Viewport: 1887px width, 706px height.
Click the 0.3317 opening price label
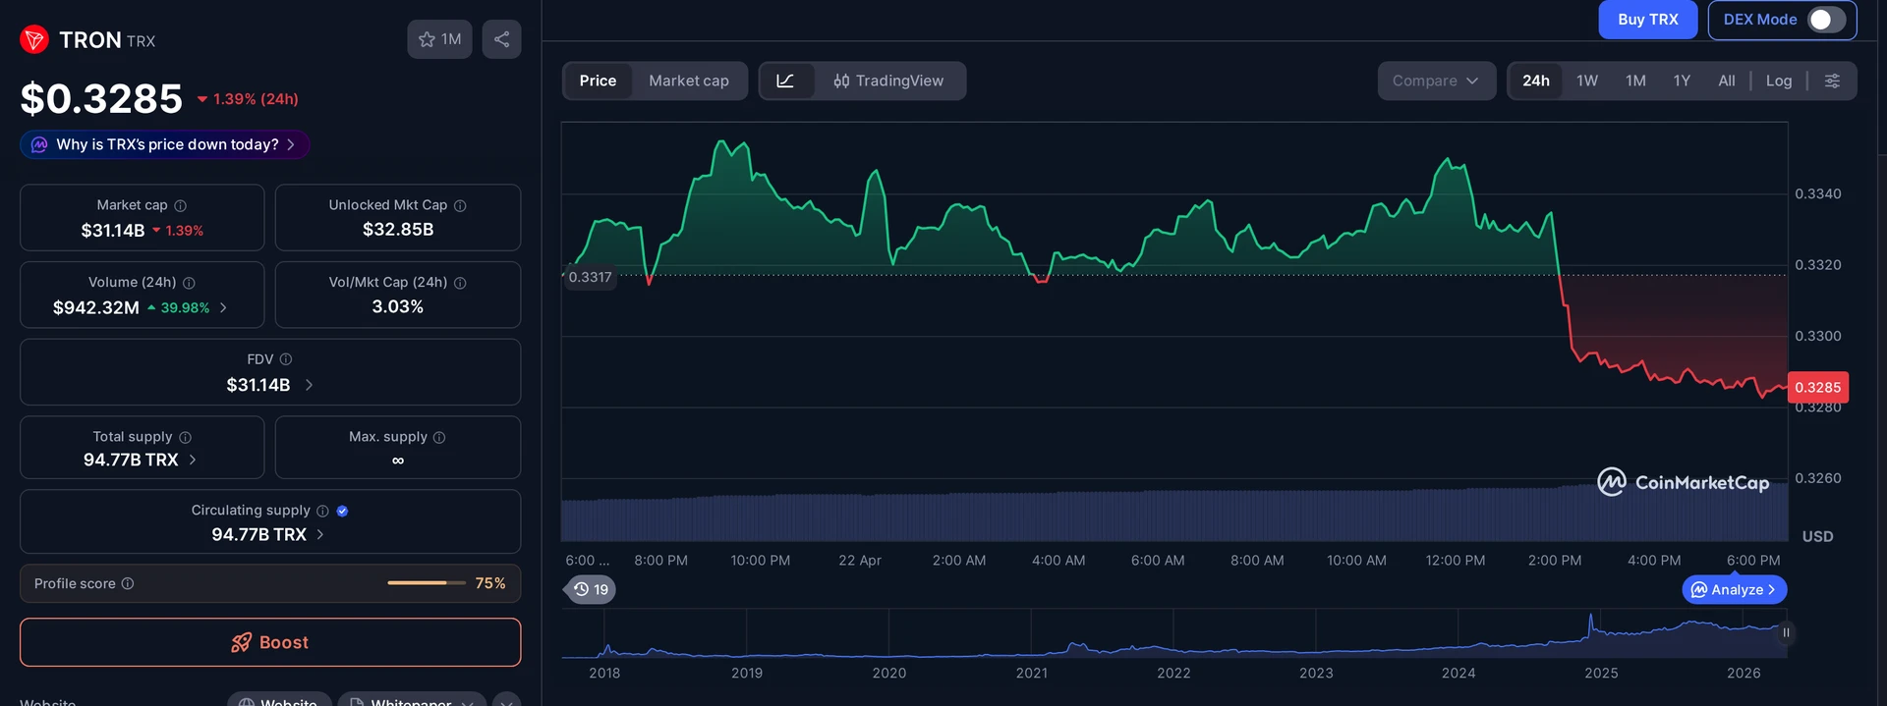coord(590,277)
